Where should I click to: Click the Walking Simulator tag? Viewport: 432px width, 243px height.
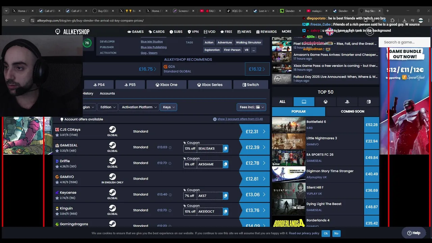pos(248,43)
